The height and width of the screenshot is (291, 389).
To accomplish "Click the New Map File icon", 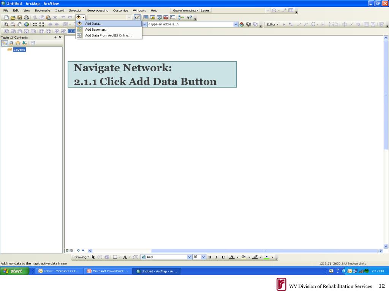I will (x=6, y=17).
